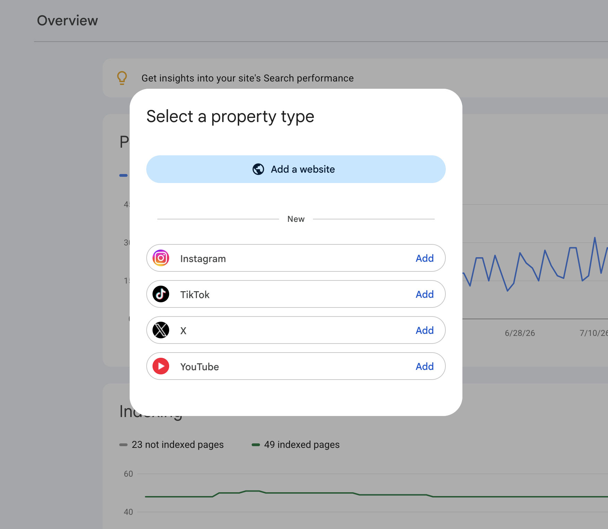The height and width of the screenshot is (529, 608).
Task: Open 'Get insights into your site's Search performance'
Action: (x=247, y=78)
